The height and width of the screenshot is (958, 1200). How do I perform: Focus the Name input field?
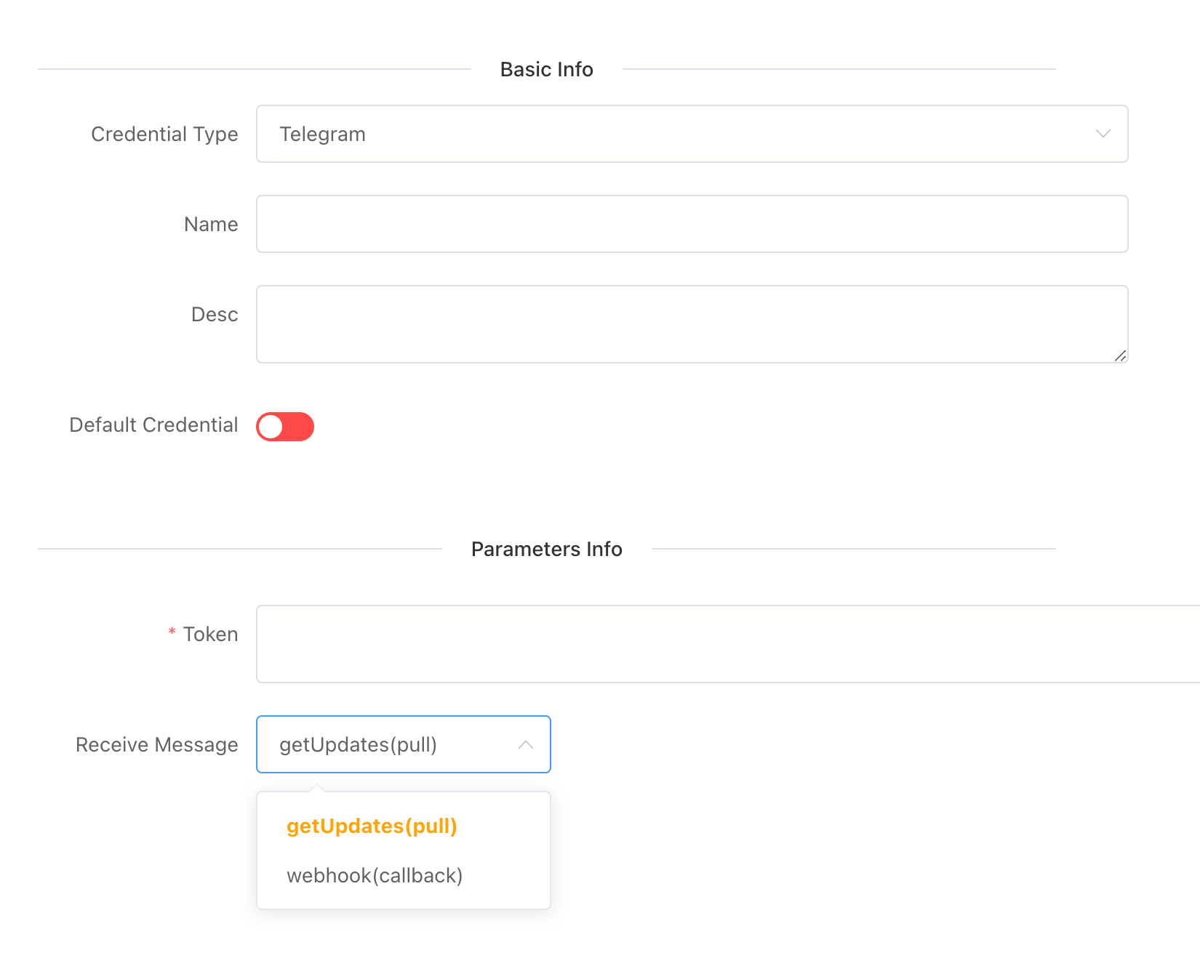(x=691, y=224)
